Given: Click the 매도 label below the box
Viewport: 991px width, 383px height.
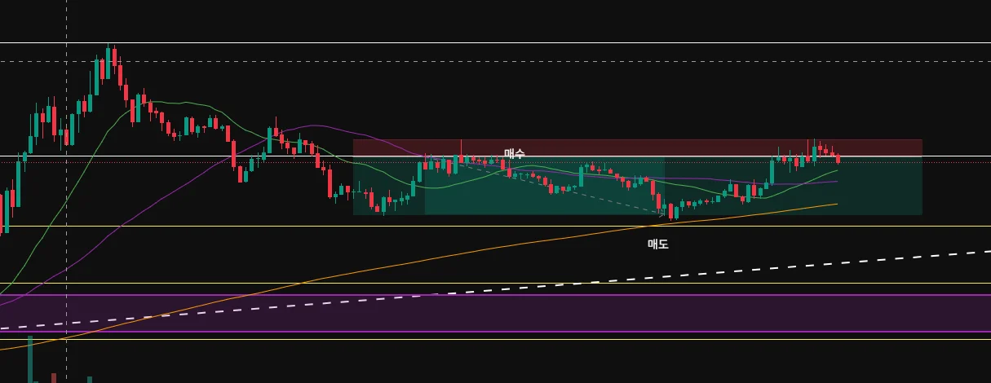Looking at the screenshot, I should [x=657, y=244].
